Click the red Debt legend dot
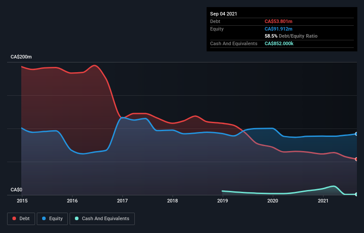Screen dimensions: 364x233 click(14, 218)
